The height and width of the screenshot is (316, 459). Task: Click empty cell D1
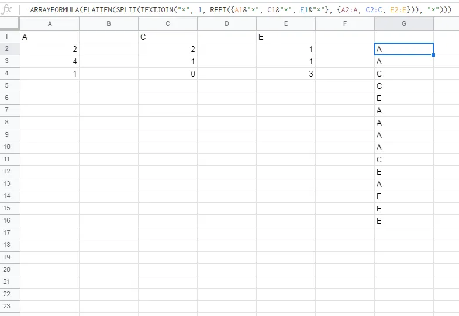[227, 37]
